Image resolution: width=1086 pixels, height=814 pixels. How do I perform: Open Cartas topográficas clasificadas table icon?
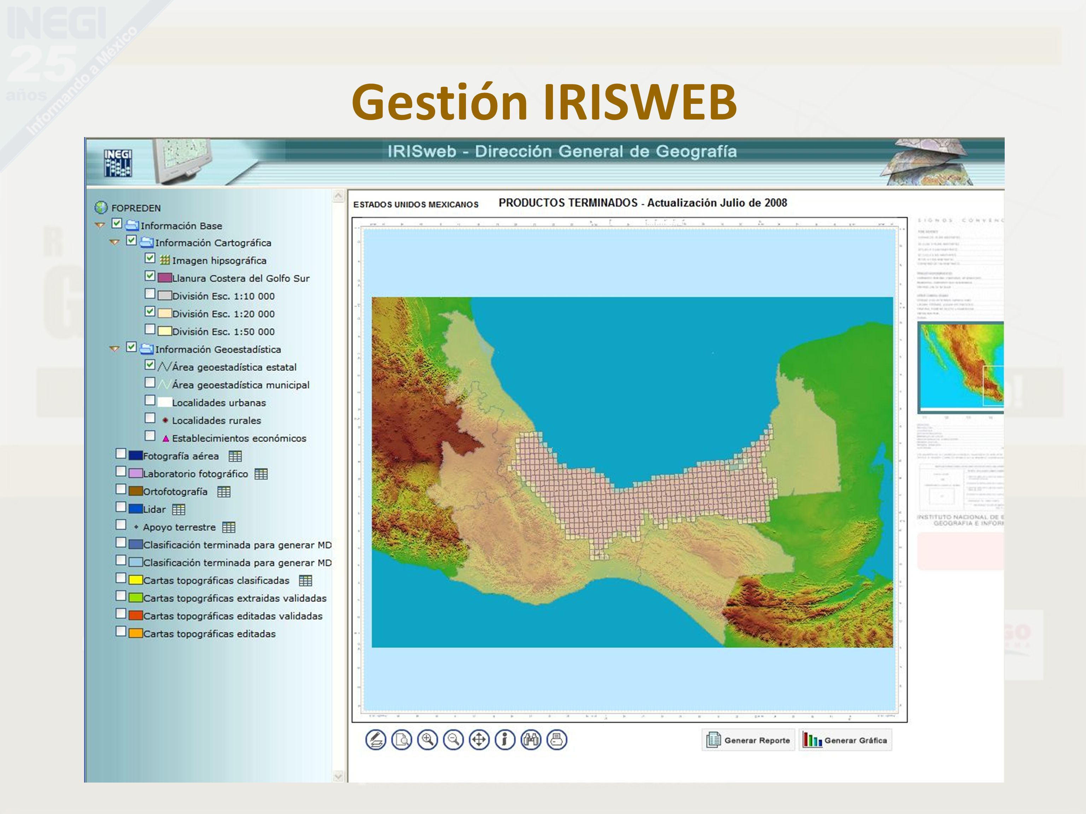click(305, 580)
